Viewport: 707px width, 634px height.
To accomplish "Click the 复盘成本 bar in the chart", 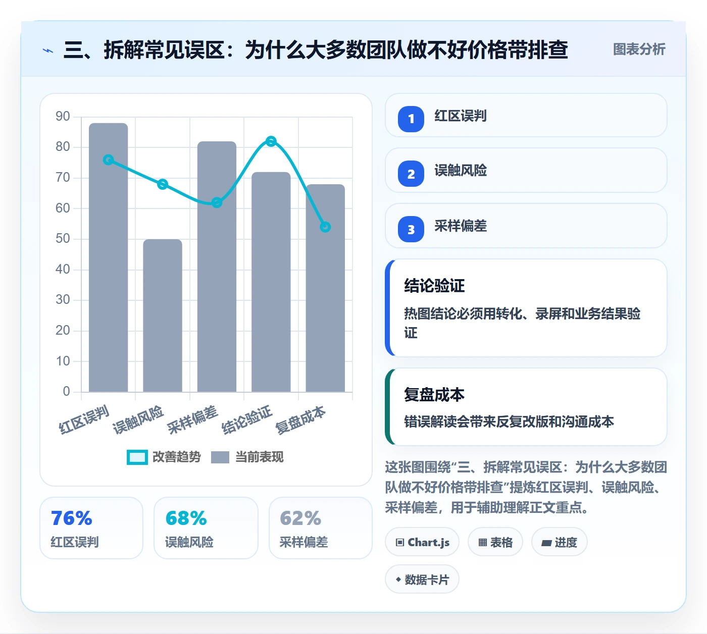I will pos(325,288).
